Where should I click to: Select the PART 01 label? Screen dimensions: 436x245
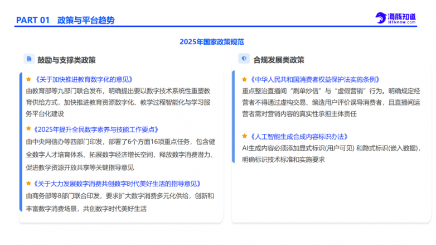pyautogui.click(x=33, y=20)
